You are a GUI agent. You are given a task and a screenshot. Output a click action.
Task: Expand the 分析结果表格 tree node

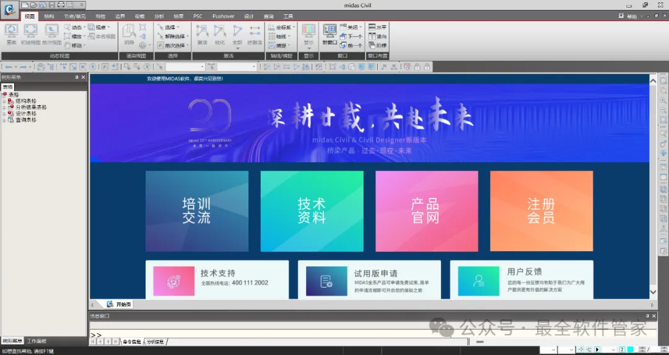pyautogui.click(x=4, y=108)
